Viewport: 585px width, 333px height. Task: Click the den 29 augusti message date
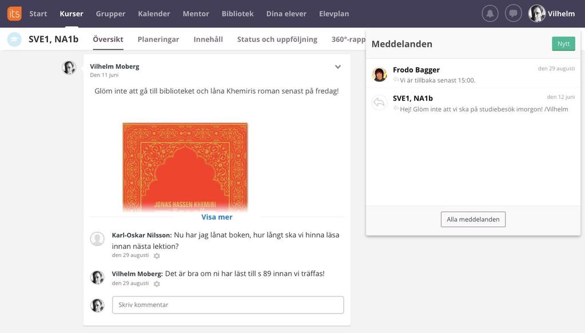556,69
